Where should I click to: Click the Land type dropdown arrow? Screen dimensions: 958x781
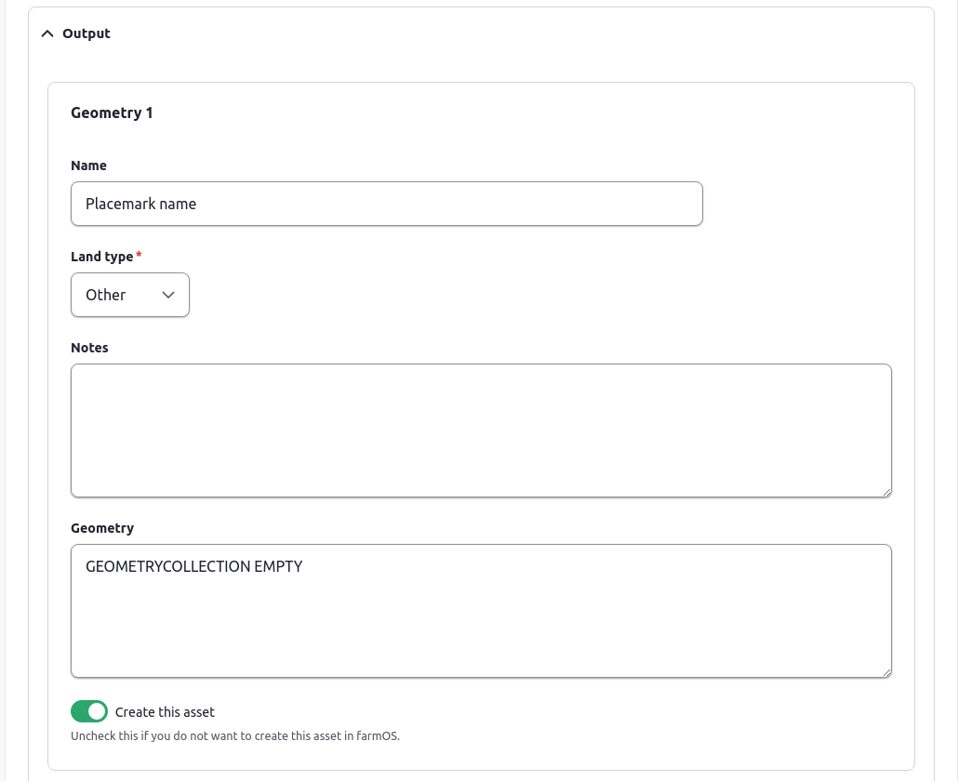[168, 295]
